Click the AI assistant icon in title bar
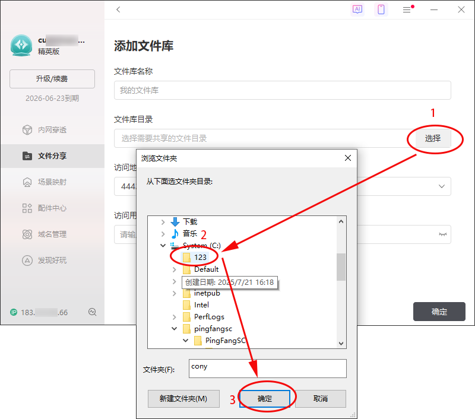The height and width of the screenshot is (419, 475). point(357,9)
